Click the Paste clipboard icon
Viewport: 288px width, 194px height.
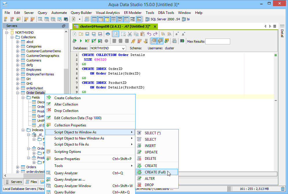pyautogui.click(x=143, y=34)
